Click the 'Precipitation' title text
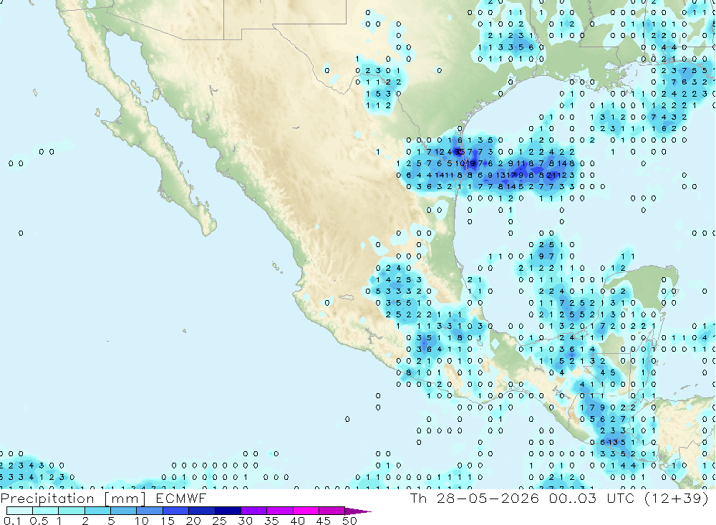The height and width of the screenshot is (525, 716). [x=47, y=498]
